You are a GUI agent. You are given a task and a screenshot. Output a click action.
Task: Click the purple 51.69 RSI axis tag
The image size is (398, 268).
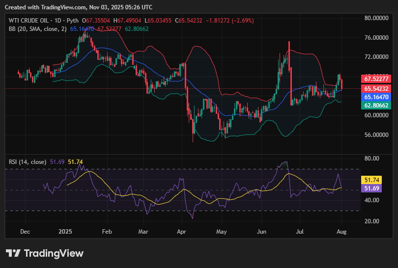371,188
